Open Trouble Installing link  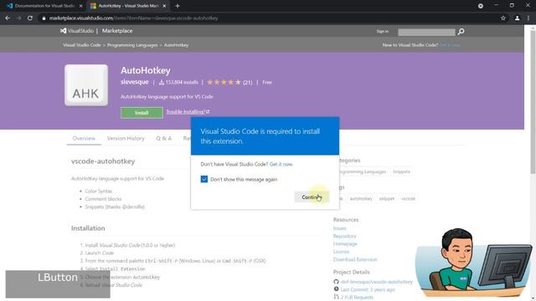click(188, 111)
